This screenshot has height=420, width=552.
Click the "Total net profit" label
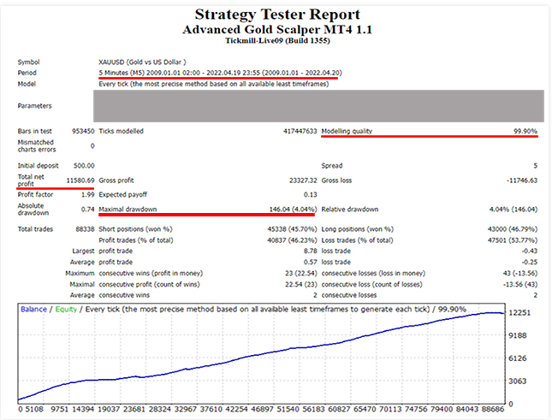click(x=31, y=180)
